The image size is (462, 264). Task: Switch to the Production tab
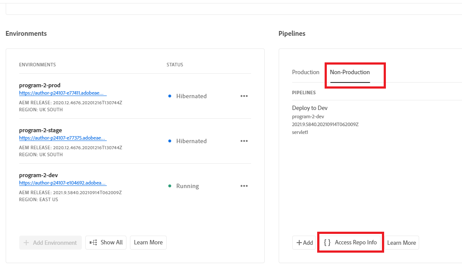306,72
